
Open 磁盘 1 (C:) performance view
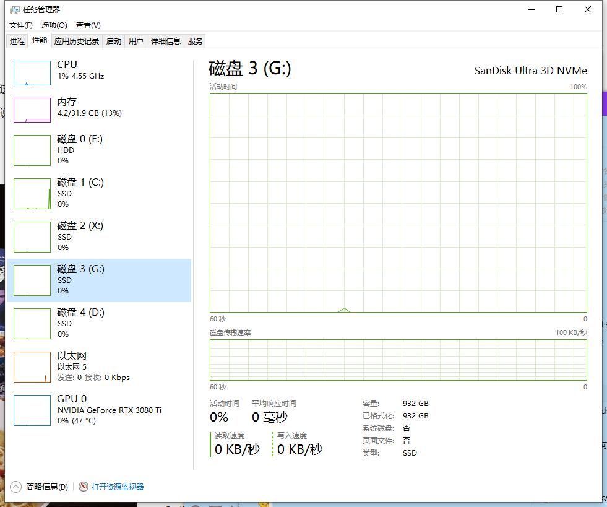click(x=80, y=193)
